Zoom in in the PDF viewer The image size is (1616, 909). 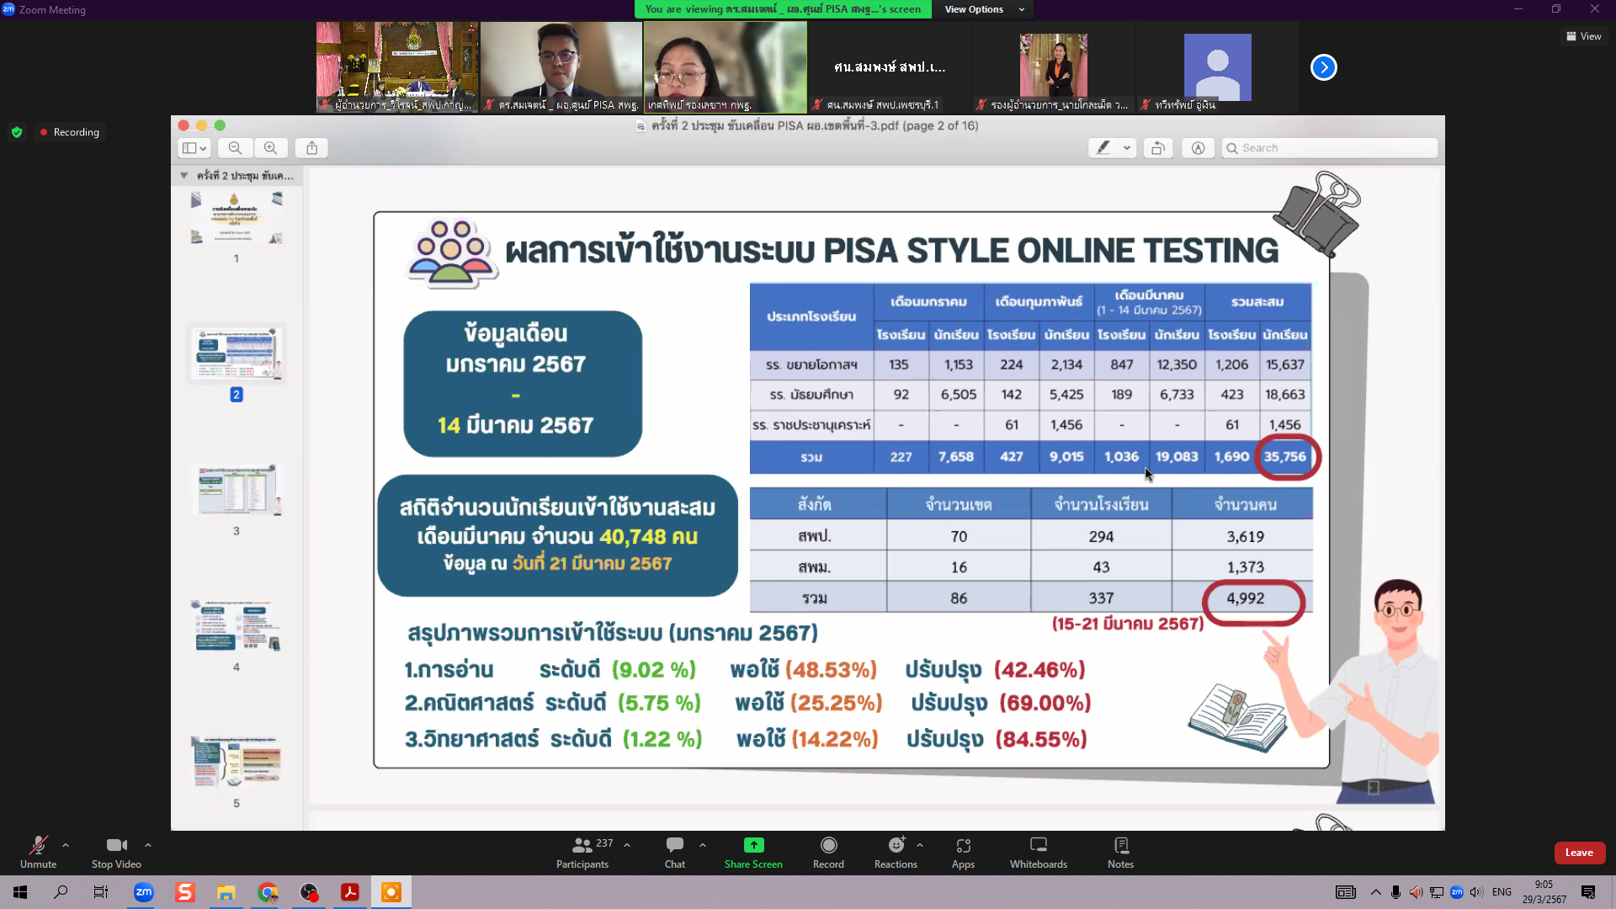tap(270, 148)
